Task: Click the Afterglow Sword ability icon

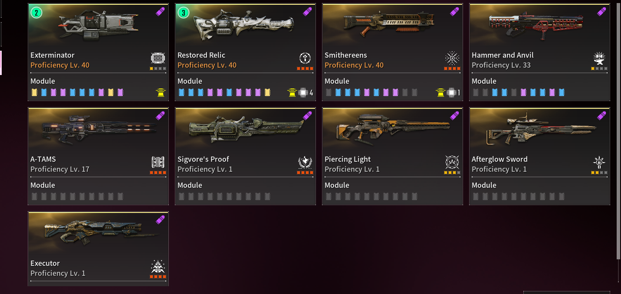Action: pyautogui.click(x=599, y=162)
